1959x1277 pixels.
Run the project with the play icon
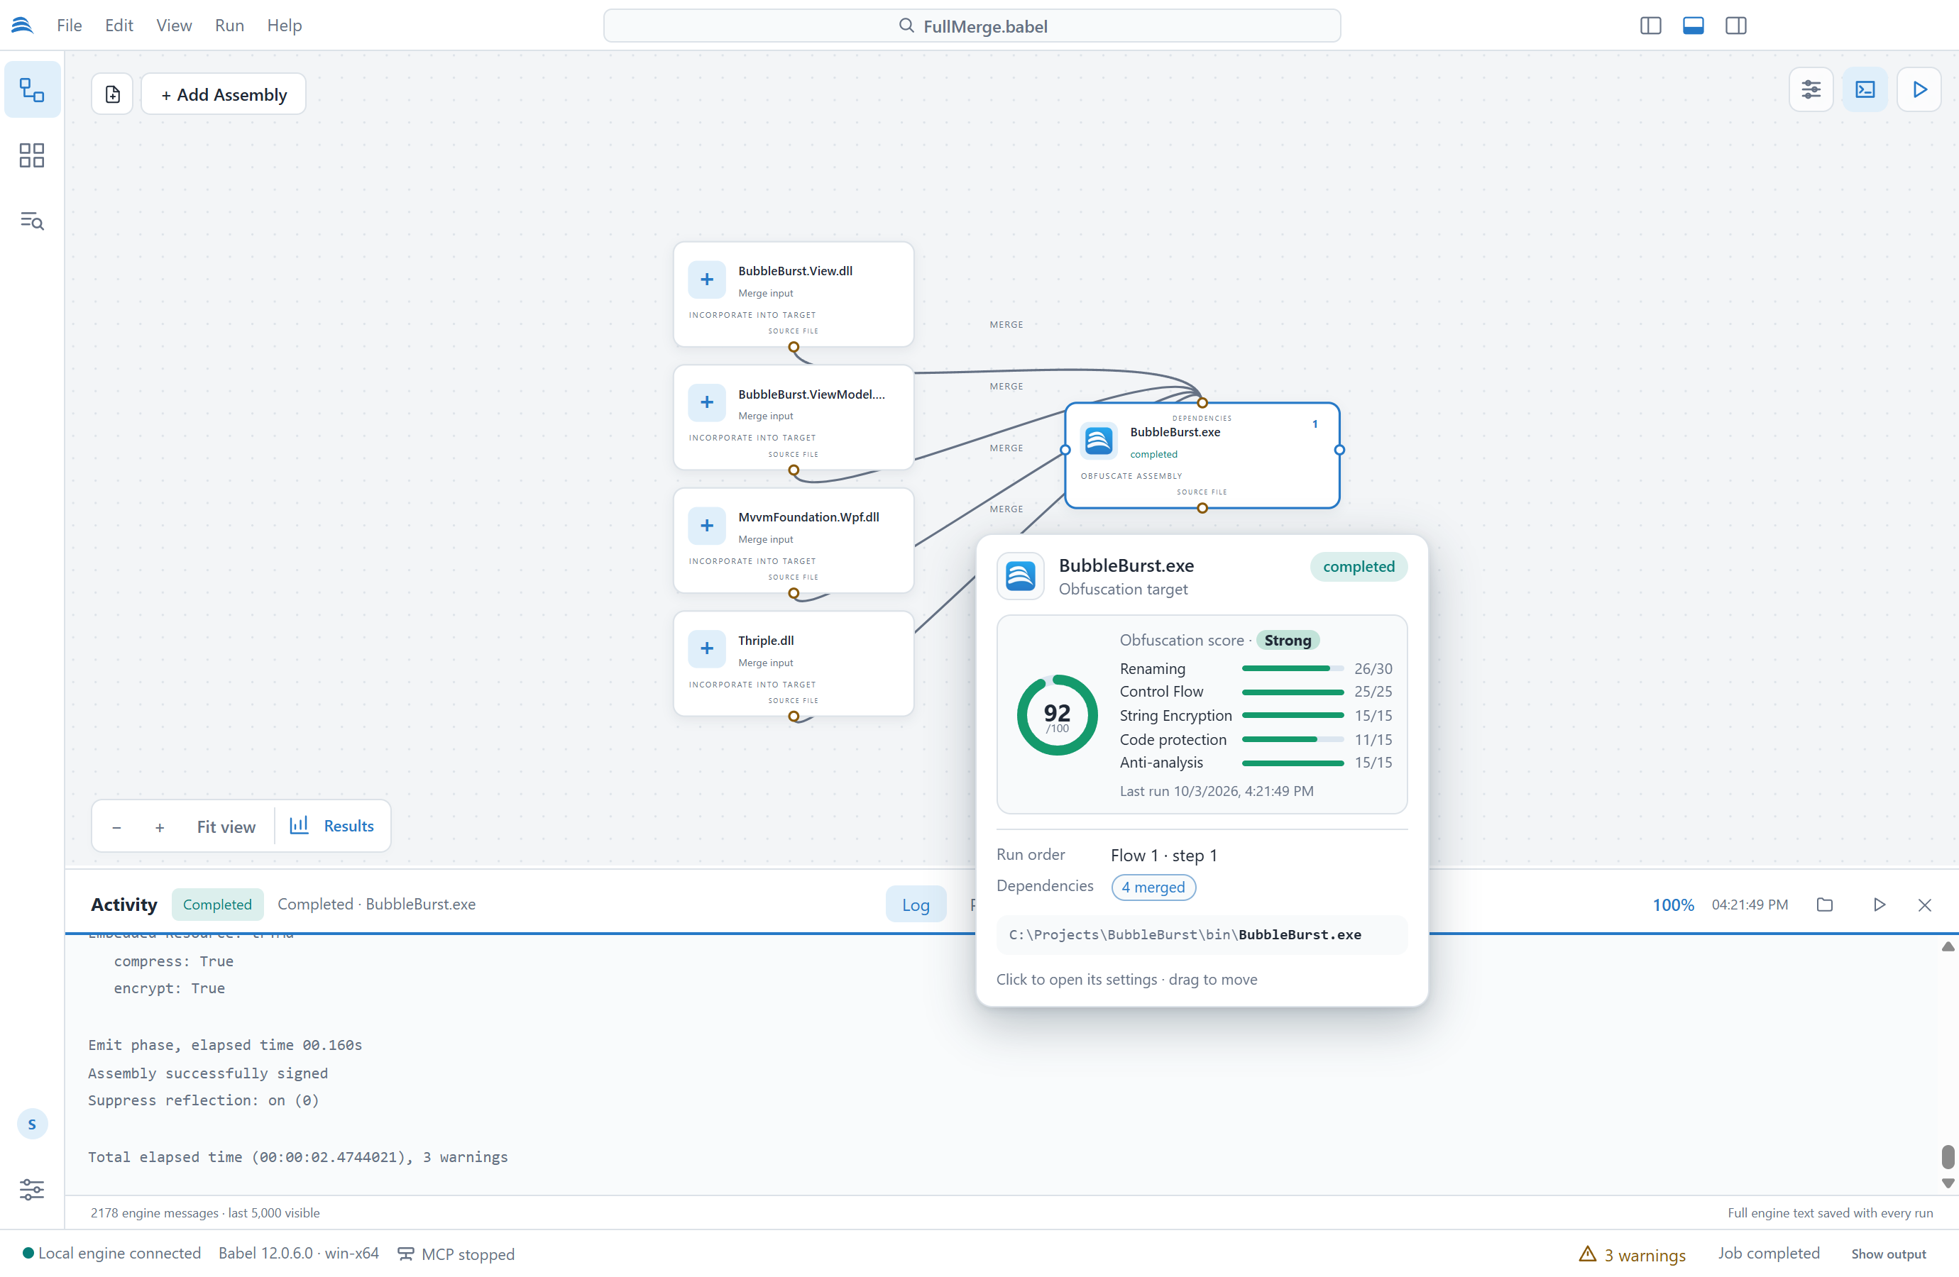pos(1919,89)
